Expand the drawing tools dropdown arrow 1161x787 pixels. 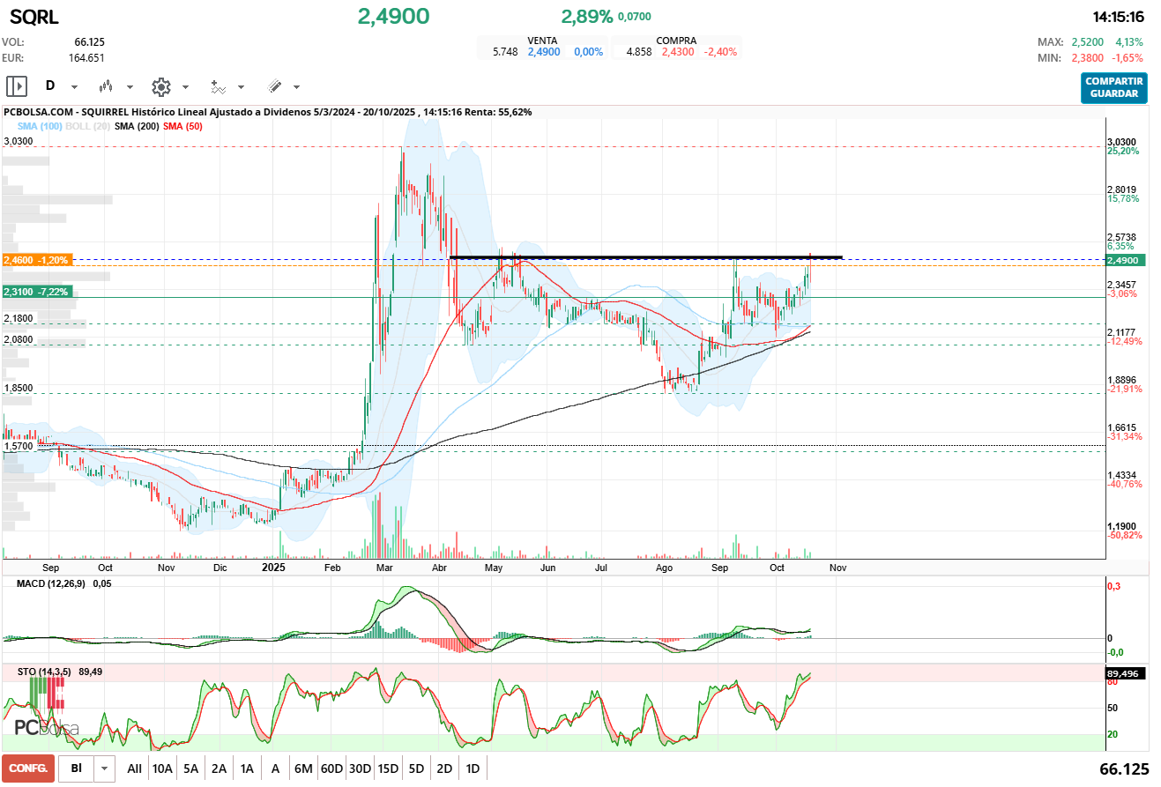coord(296,87)
